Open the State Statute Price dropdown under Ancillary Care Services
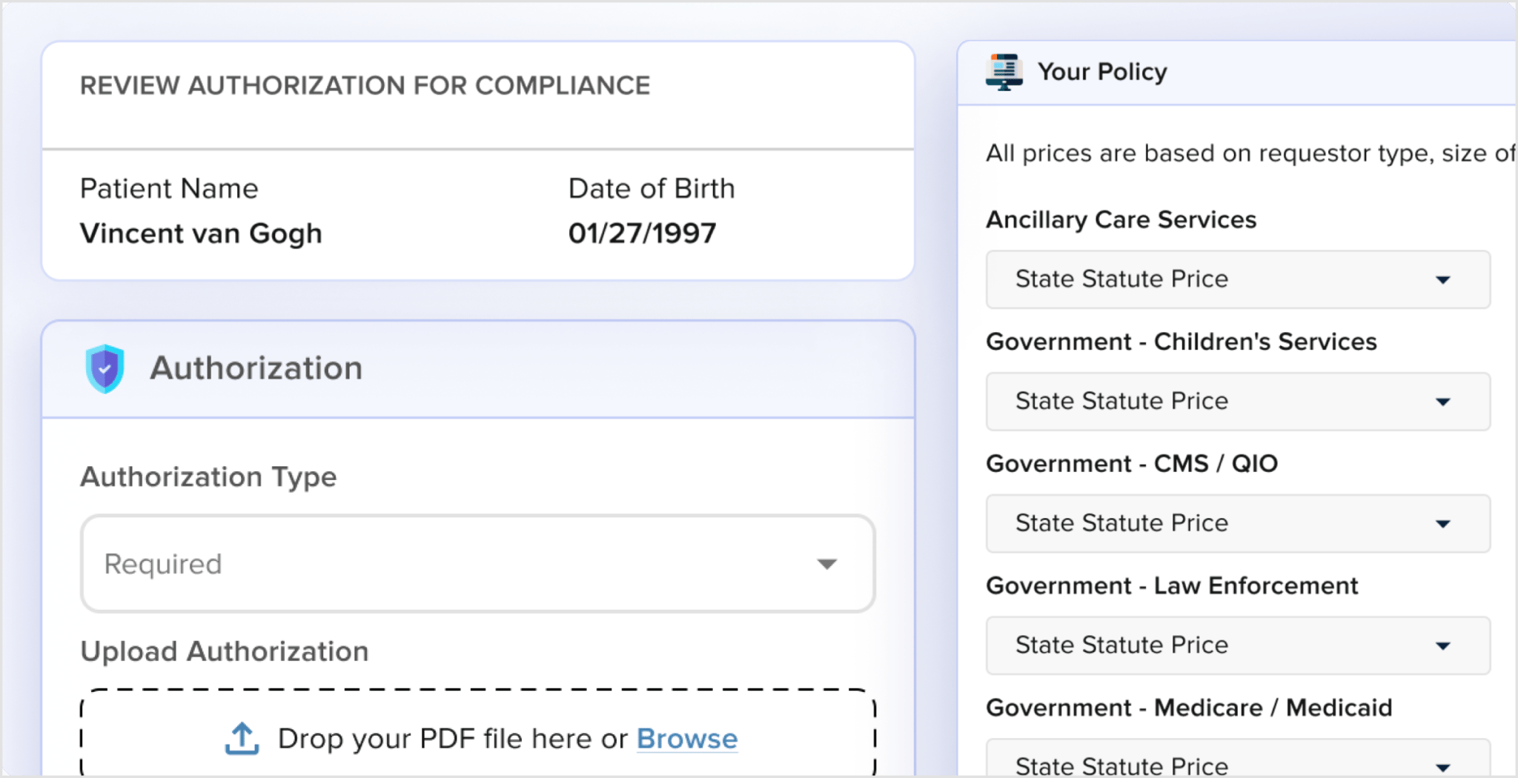 (1238, 279)
